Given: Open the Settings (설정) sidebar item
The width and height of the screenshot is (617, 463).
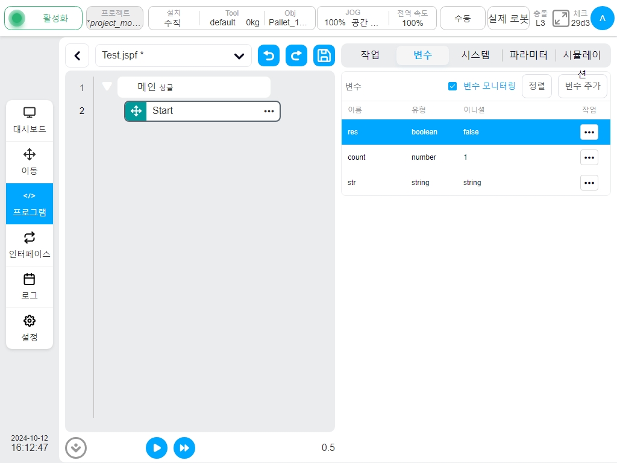Looking at the screenshot, I should coord(30,329).
